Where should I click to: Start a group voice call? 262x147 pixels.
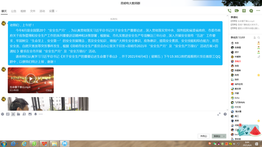coord(229,11)
